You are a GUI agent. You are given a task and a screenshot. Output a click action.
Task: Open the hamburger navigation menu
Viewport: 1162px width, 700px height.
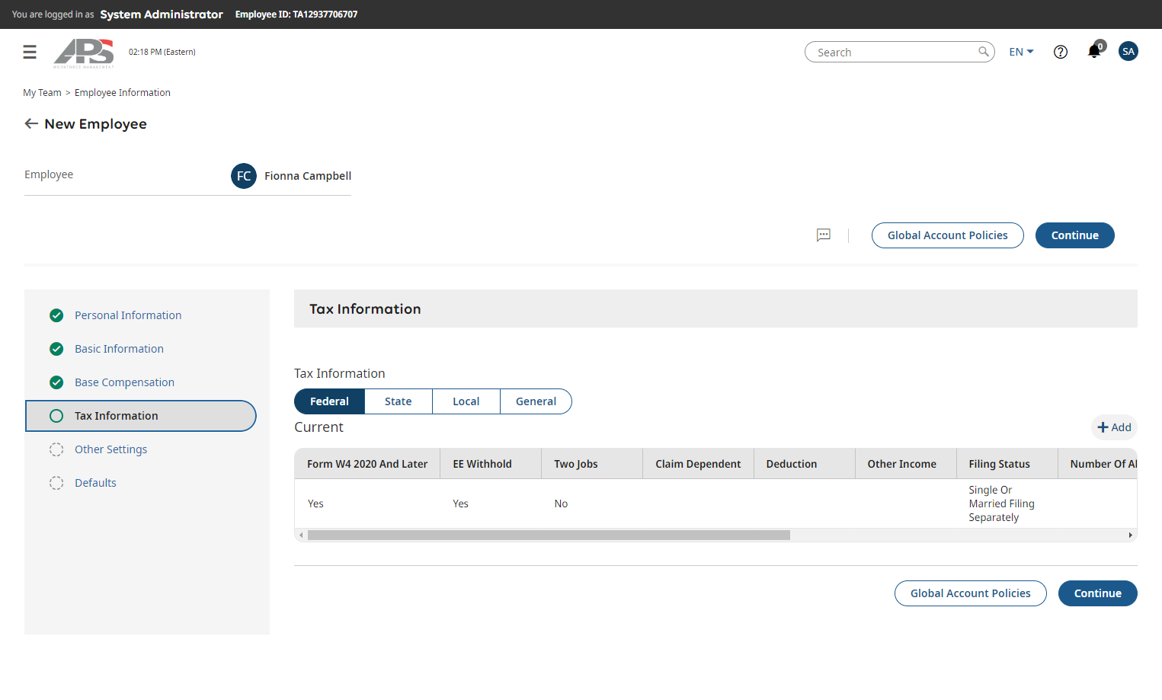(x=30, y=52)
